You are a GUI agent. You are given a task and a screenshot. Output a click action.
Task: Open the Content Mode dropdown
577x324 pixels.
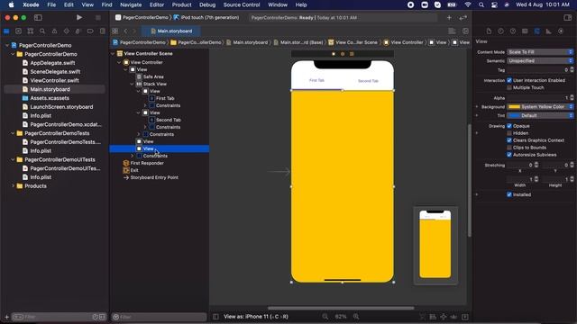pyautogui.click(x=540, y=52)
